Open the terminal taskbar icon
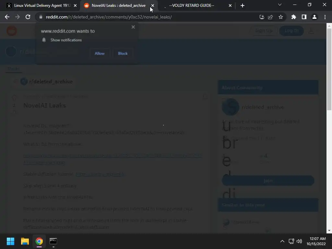332x249 pixels. [53, 241]
